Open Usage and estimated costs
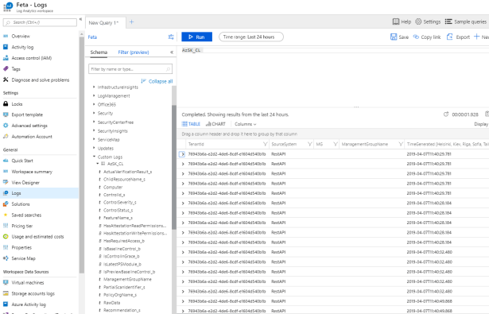This screenshot has height=314, width=489. (37, 237)
